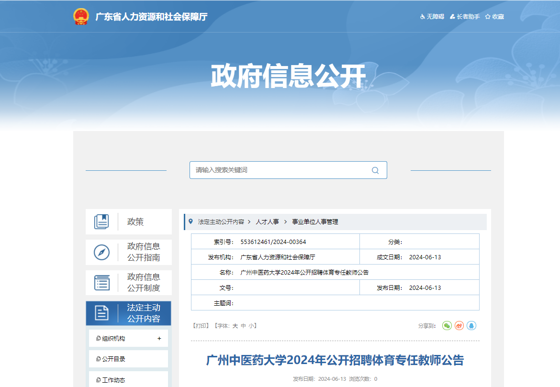Select 法定主动公开内容 sidebar section
The height and width of the screenshot is (387, 560).
[129, 313]
